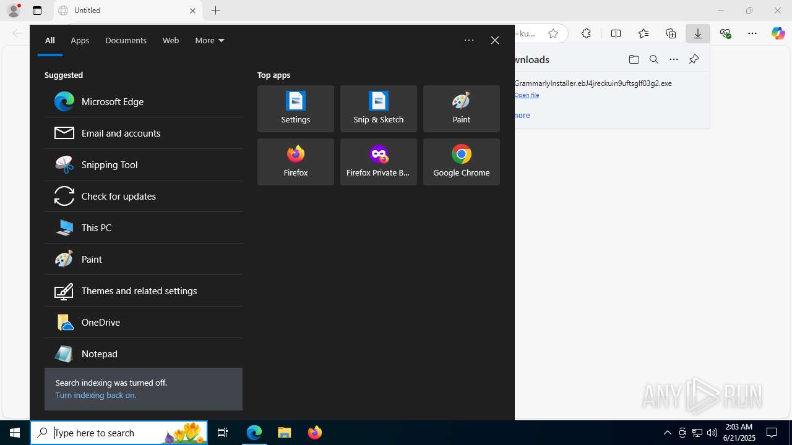The image size is (792, 445).
Task: Open Microsoft Edge from suggested list
Action: [144, 101]
